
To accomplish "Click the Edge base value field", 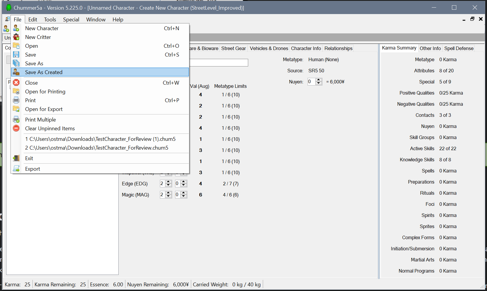I will (x=163, y=184).
